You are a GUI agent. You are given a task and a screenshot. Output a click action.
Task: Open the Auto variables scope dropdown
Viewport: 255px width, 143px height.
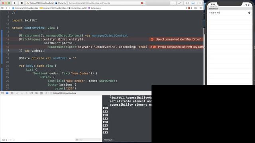tap(4, 140)
